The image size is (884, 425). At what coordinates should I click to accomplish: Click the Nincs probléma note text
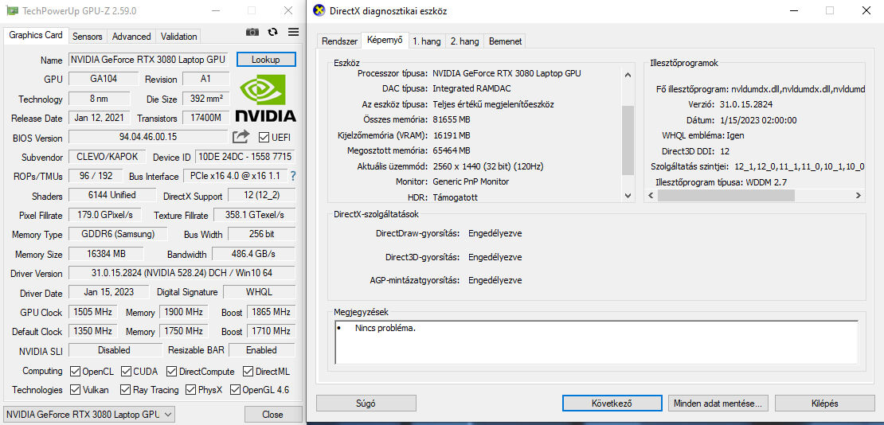385,328
